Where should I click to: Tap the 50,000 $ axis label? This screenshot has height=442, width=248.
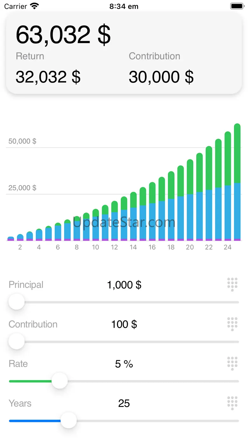22,141
